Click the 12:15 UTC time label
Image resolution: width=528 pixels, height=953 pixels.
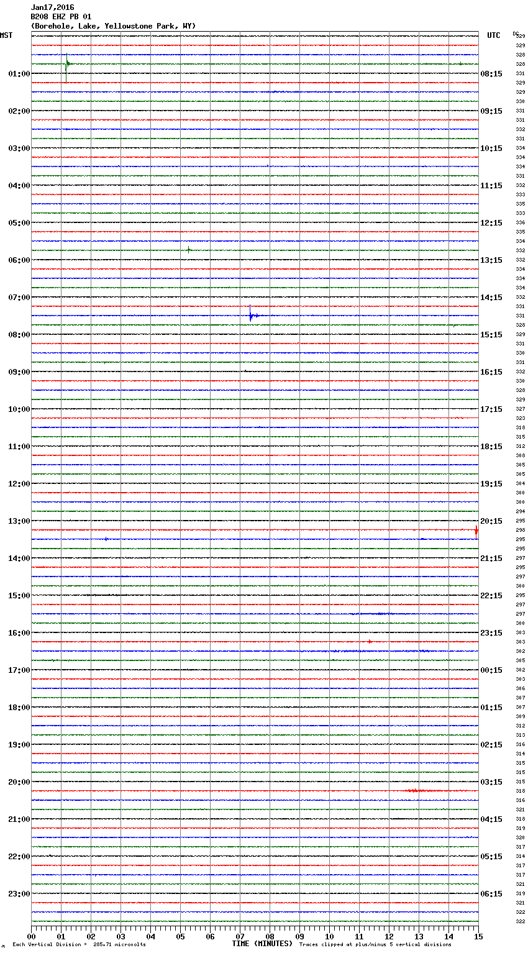click(x=491, y=223)
